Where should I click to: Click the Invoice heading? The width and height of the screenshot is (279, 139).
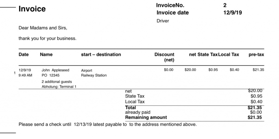tap(32, 9)
